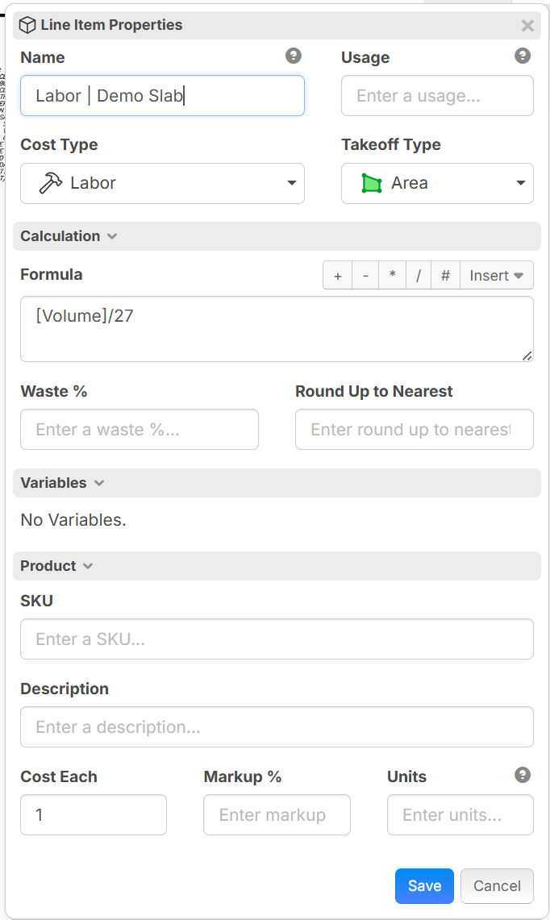Image resolution: width=550 pixels, height=920 pixels.
Task: Click the Line Item Properties cube icon
Action: [27, 25]
